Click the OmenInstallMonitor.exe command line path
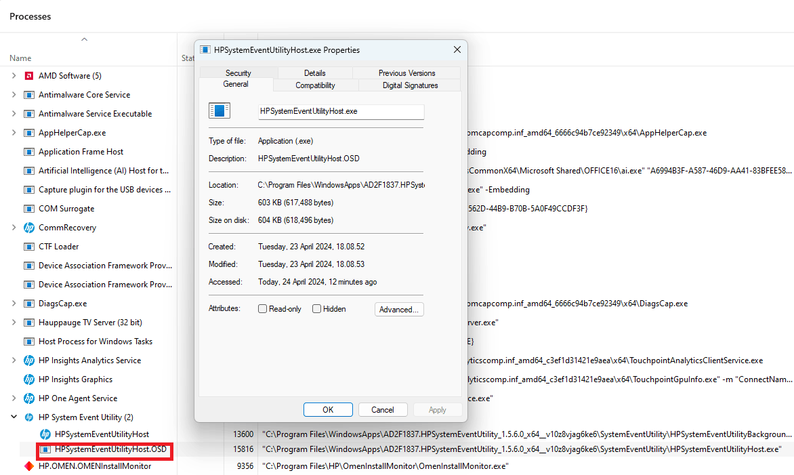The width and height of the screenshot is (794, 475). pos(385,466)
